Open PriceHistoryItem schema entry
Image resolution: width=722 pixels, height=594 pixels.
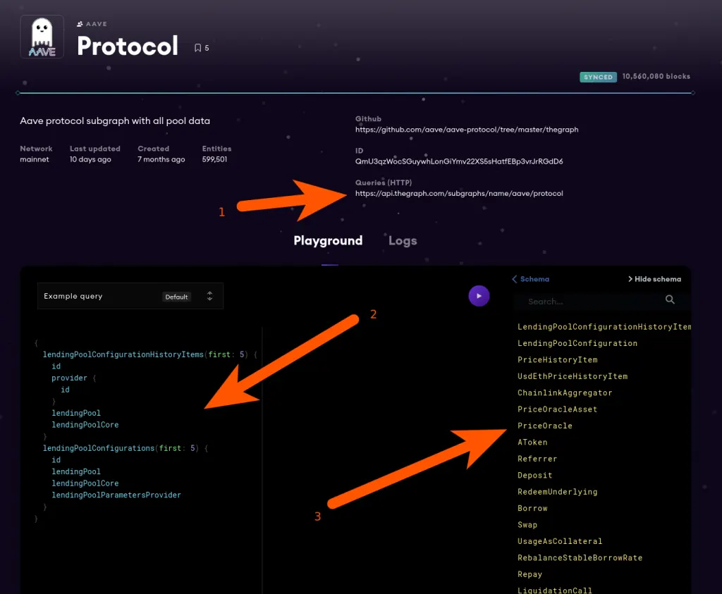[557, 360]
